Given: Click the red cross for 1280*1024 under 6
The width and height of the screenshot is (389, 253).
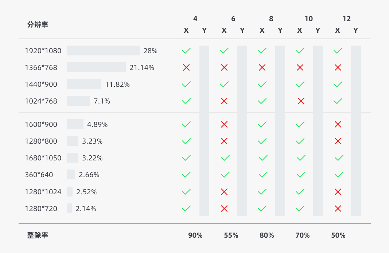Looking at the screenshot, I should click(x=224, y=192).
